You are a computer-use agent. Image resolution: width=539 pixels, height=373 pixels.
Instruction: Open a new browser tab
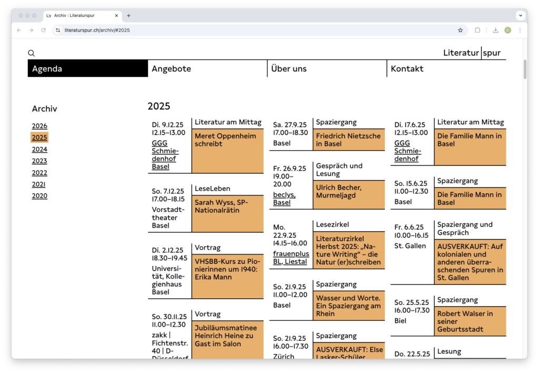tap(128, 16)
